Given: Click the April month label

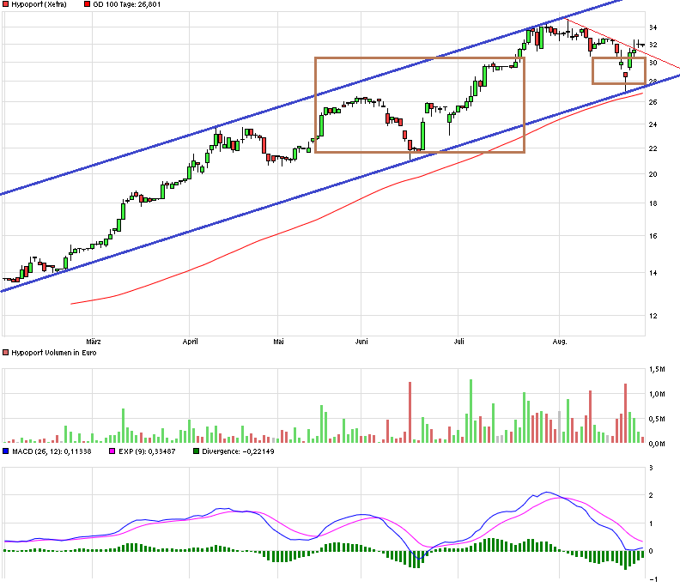Looking at the screenshot, I should click(190, 342).
